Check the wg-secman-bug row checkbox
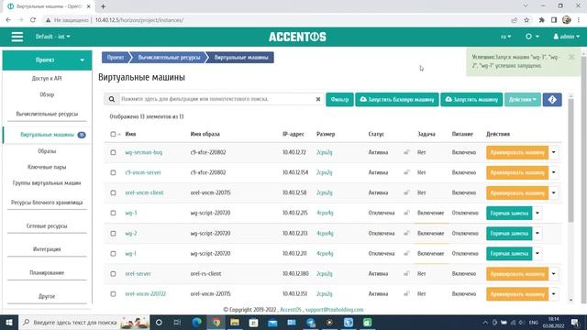Viewport: 587px width, 330px height. tap(113, 152)
